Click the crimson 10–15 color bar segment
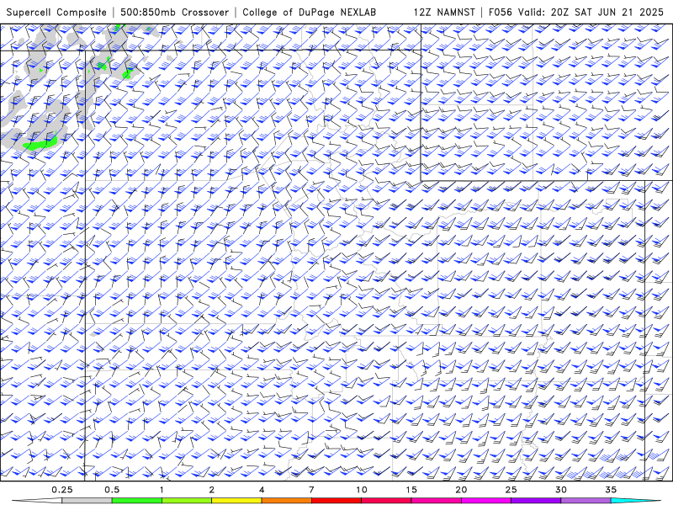 386,501
